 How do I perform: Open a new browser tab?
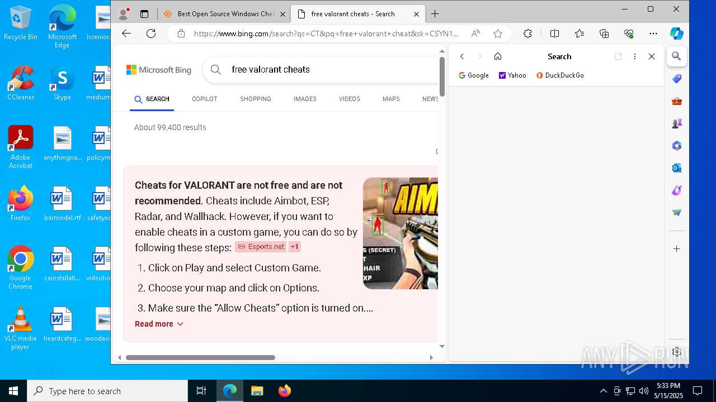(435, 14)
